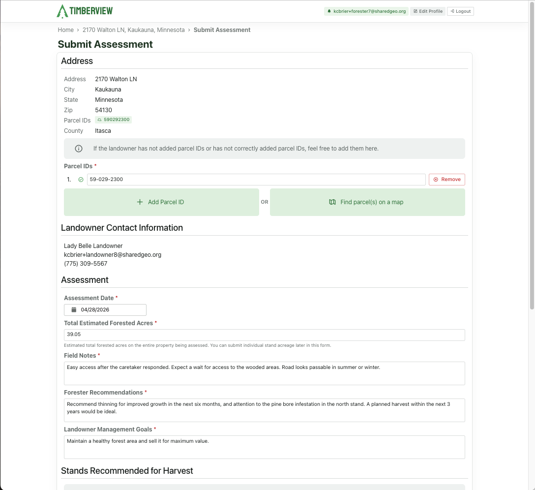535x490 pixels.
Task: Click the landowner email kcbrier+landowner8@sharedgeo.org
Action: [113, 255]
